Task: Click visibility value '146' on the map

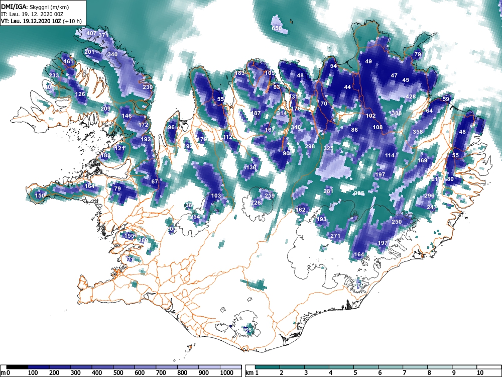Action: [127, 116]
